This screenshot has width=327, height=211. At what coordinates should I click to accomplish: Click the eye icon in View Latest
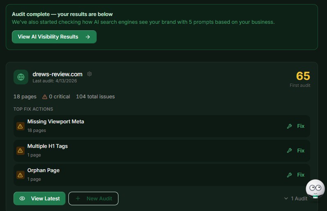23,199
